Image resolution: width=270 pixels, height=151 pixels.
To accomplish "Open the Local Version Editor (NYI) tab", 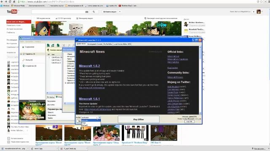I will click(x=122, y=44).
